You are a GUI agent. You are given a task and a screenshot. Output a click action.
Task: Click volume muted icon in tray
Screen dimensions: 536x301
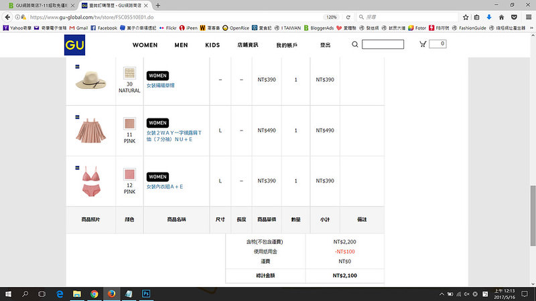click(466, 294)
